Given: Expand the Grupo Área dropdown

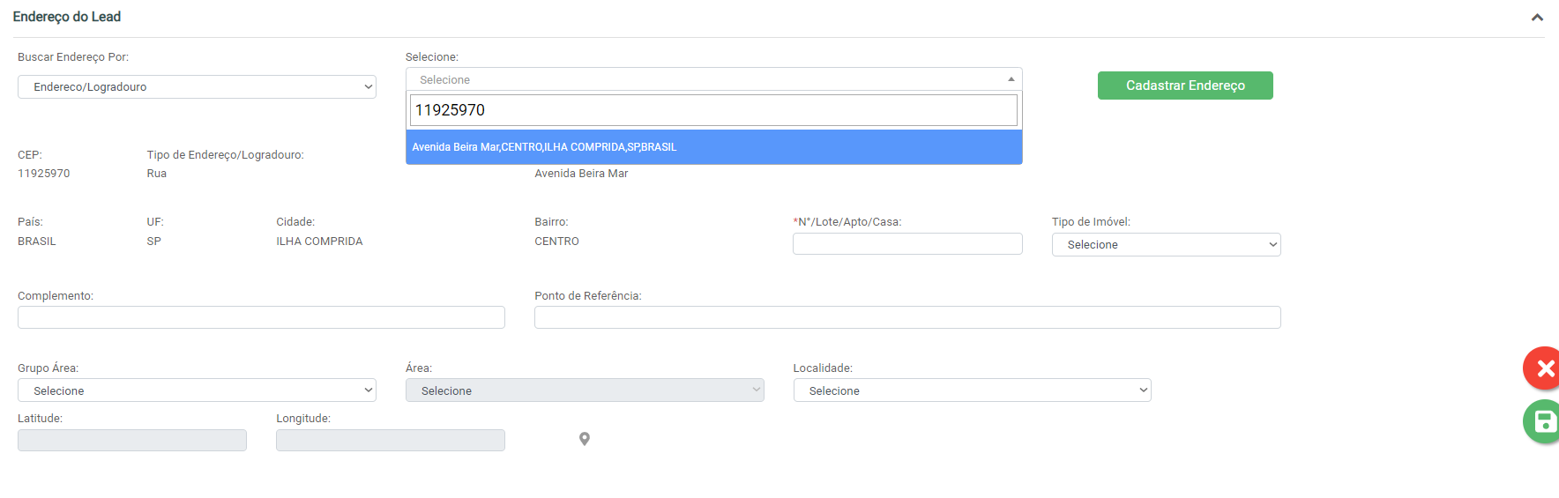Looking at the screenshot, I should [x=197, y=390].
